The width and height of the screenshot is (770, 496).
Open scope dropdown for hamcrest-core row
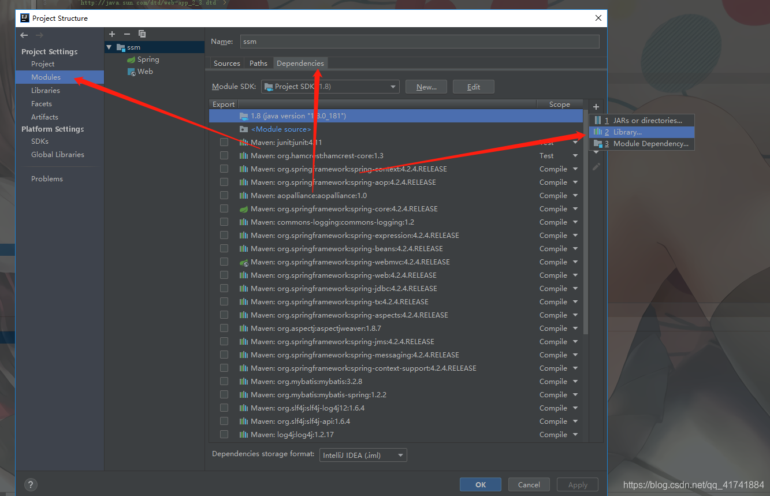[575, 156]
